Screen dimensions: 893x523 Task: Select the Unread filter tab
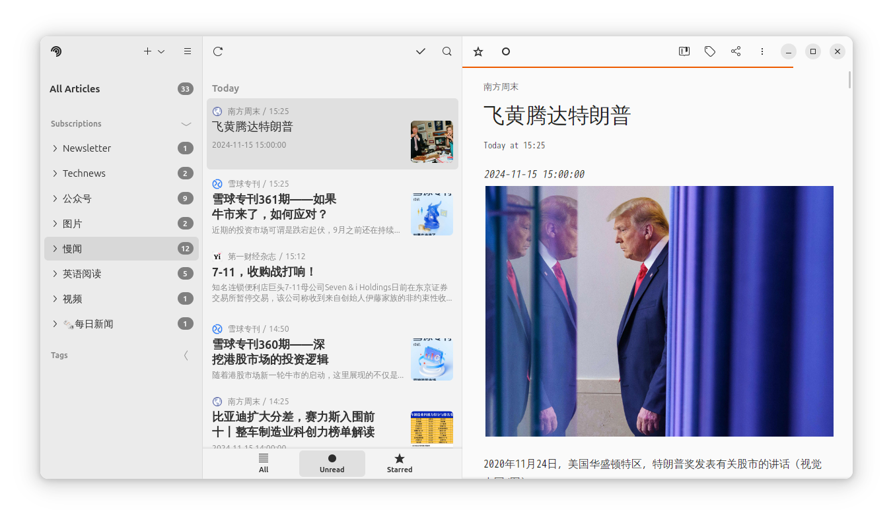click(x=332, y=463)
